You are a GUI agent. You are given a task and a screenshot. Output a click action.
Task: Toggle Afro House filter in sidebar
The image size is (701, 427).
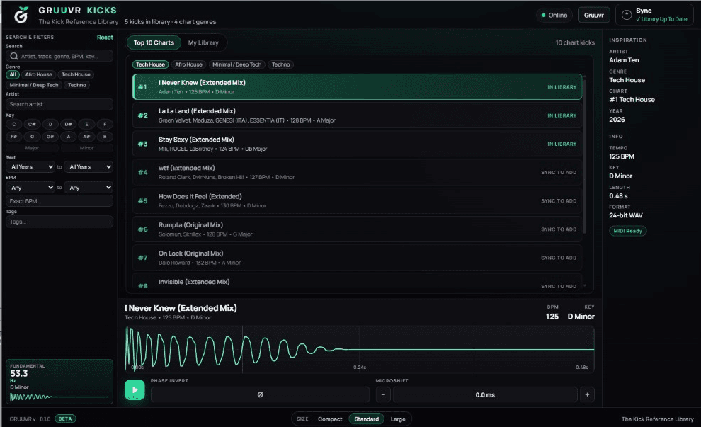[38, 74]
